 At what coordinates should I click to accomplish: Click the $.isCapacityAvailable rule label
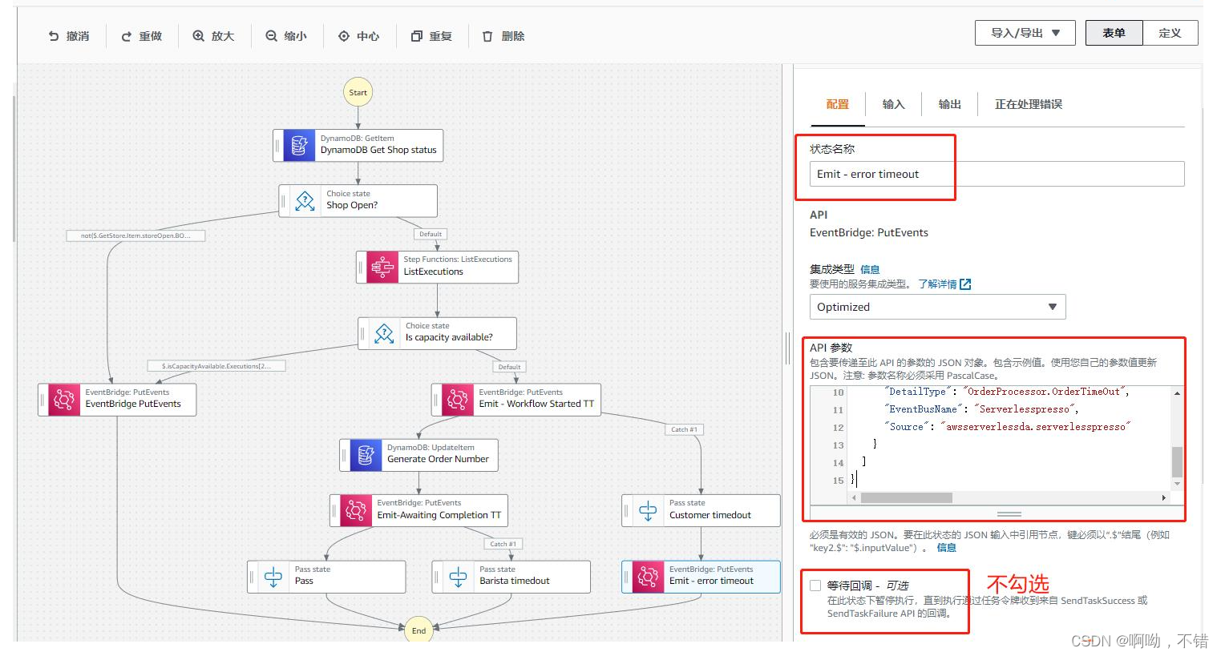point(216,366)
